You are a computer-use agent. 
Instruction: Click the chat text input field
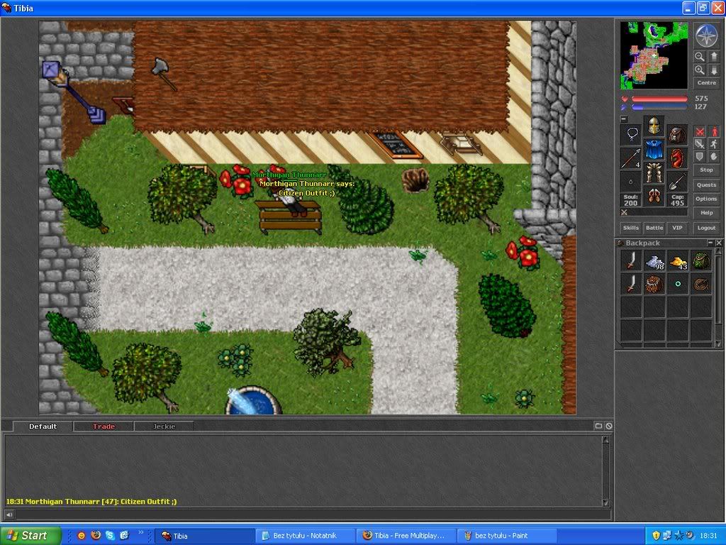coord(313,514)
